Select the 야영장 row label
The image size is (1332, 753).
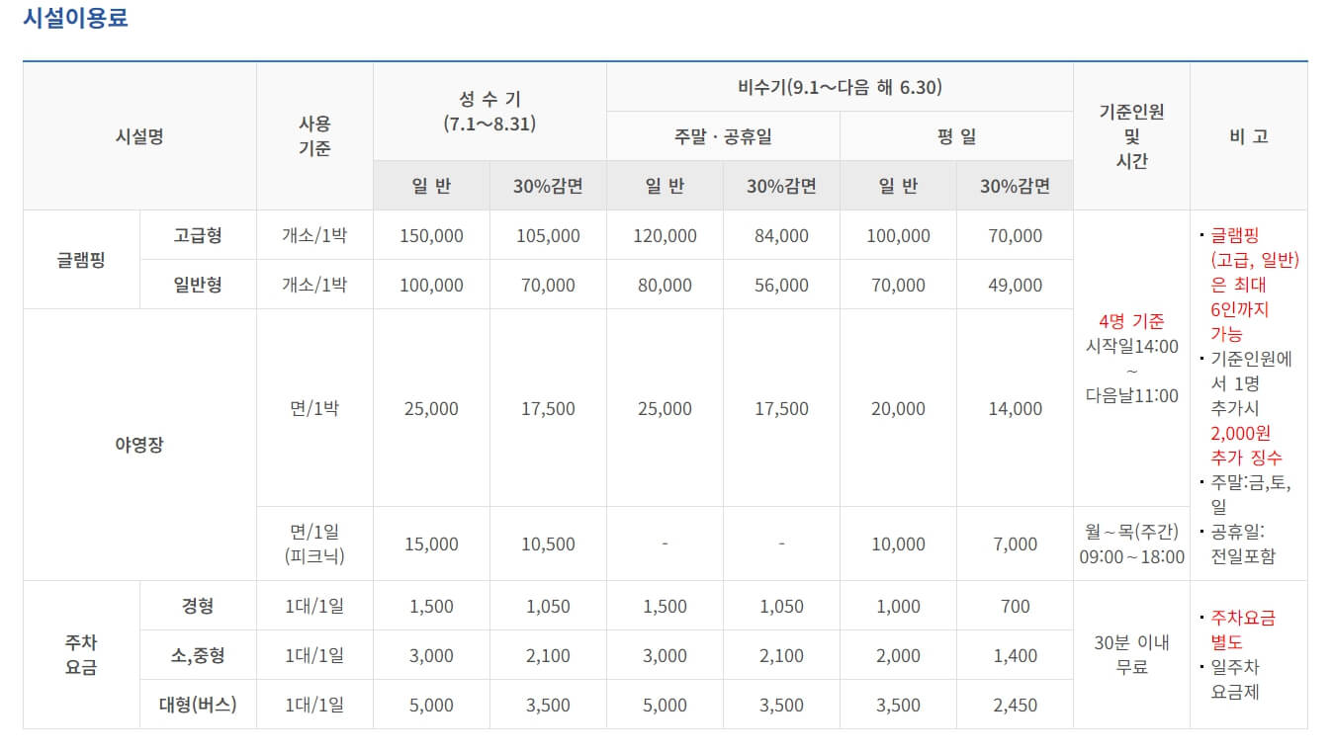click(x=138, y=445)
